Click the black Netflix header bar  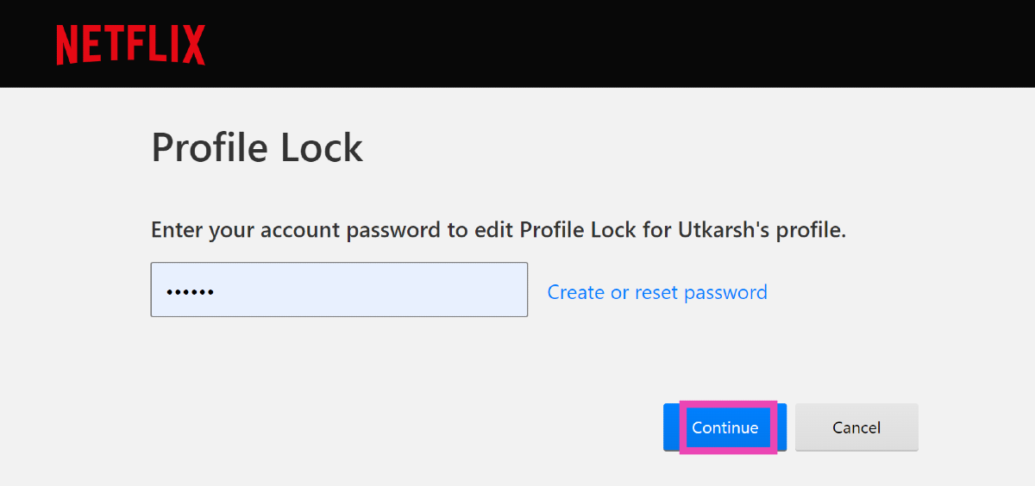click(x=604, y=43)
